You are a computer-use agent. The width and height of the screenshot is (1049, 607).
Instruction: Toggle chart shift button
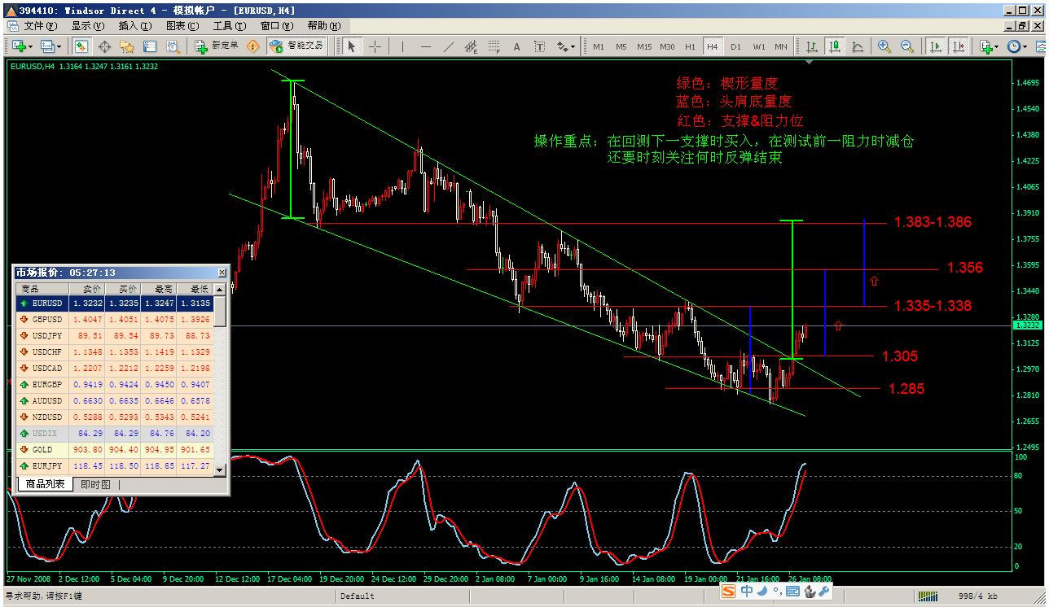[x=959, y=46]
